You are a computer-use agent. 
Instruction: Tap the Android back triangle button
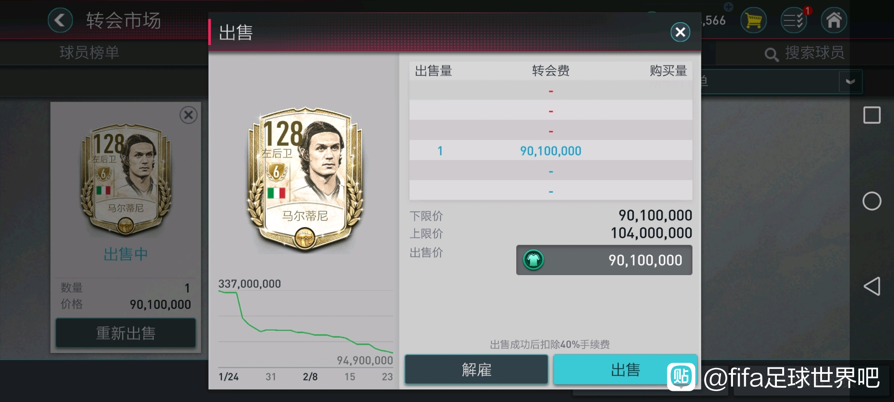tap(872, 286)
